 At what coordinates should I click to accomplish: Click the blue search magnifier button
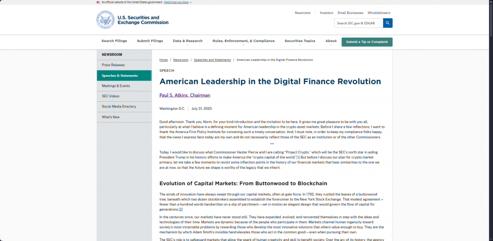(388, 23)
